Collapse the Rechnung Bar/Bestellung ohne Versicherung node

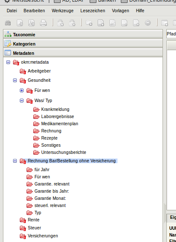point(15,161)
